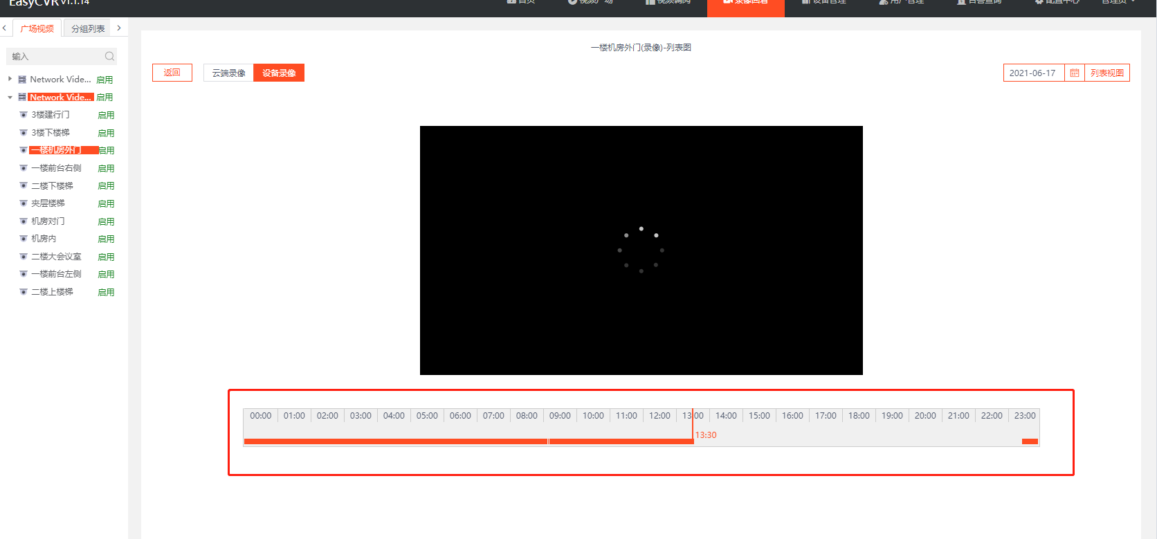Click the camera icon next to 二楼下楼梯
The height and width of the screenshot is (539, 1157).
[24, 186]
